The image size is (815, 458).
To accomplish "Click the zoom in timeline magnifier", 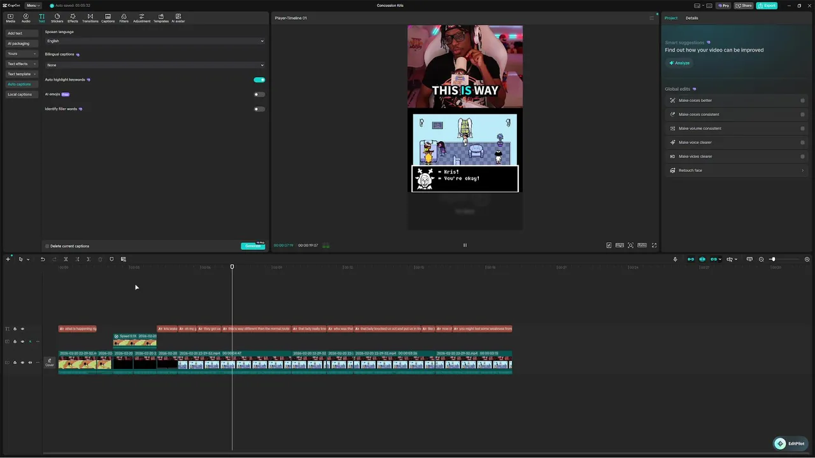I will click(807, 260).
